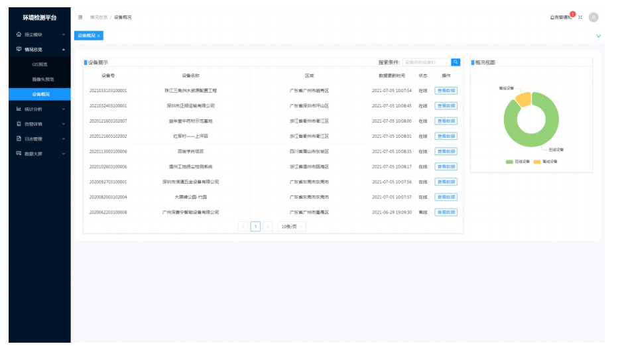This screenshot has width=628, height=346.
Task: Click the hamburger menu collapse icon
Action: (x=81, y=17)
